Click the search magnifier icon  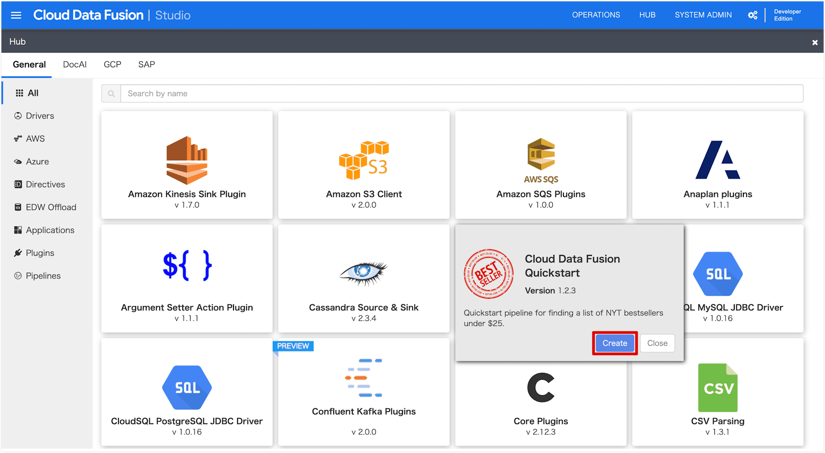[x=111, y=94]
